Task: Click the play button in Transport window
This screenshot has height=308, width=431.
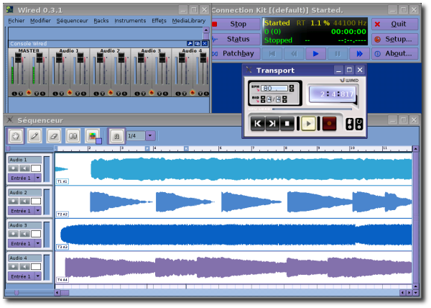Action: coord(308,124)
